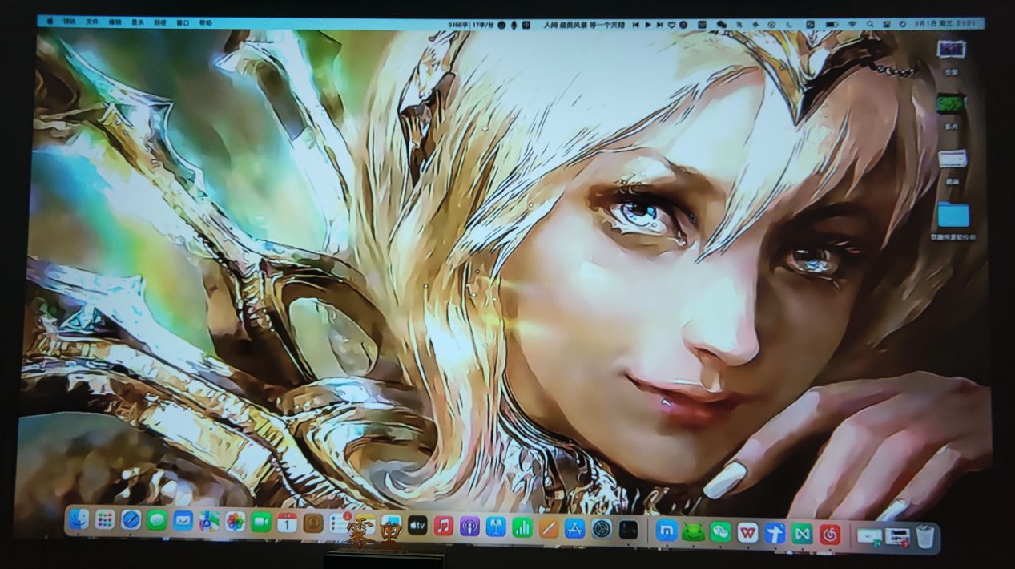Open the Photos app in the Dock
The width and height of the screenshot is (1015, 569).
pyautogui.click(x=235, y=523)
